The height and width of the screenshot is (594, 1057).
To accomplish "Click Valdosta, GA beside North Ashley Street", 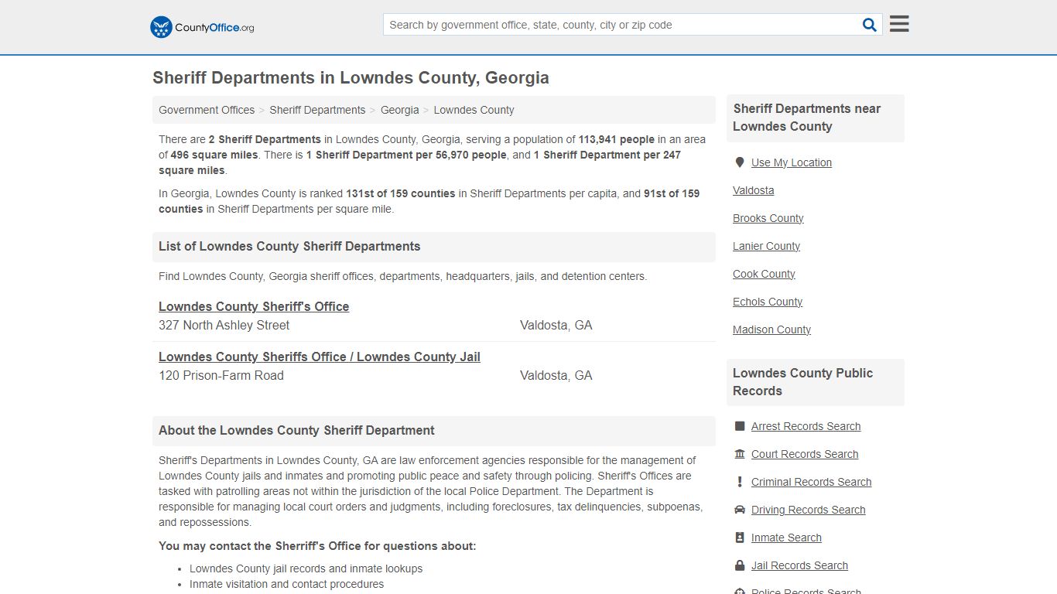I will click(x=556, y=326).
